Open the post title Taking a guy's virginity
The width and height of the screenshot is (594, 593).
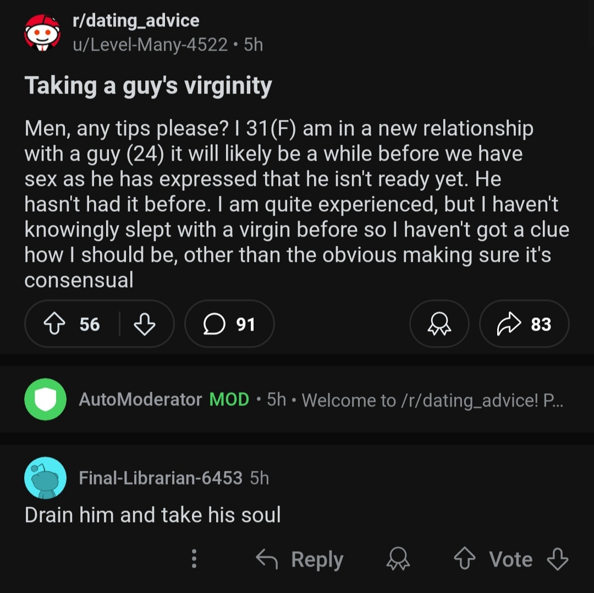(x=148, y=86)
